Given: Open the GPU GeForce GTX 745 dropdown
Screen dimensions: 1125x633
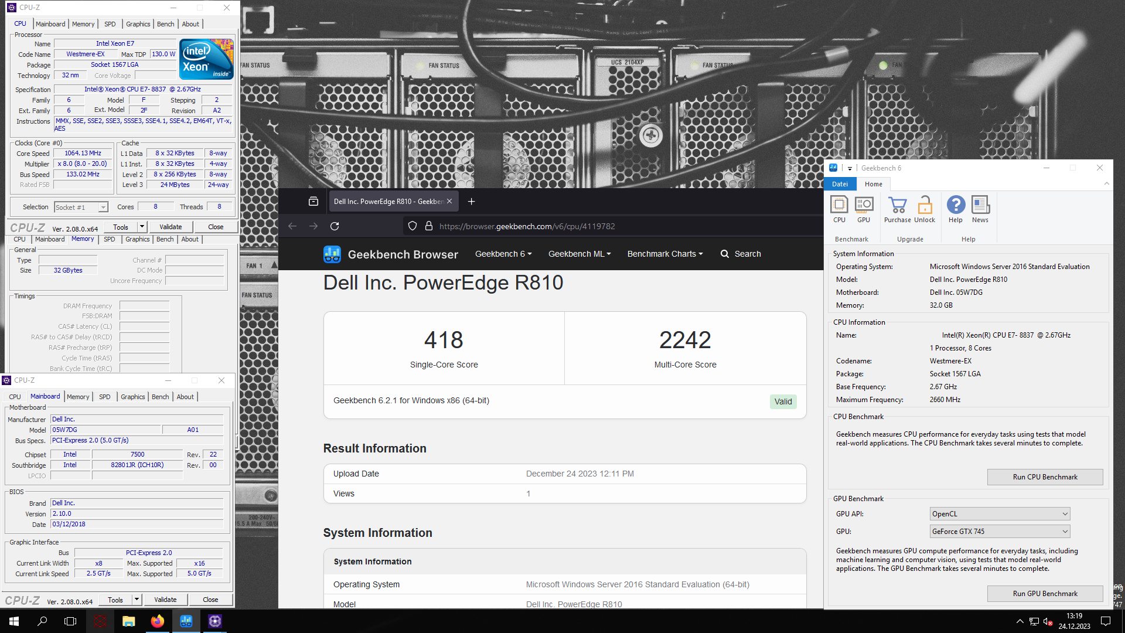Looking at the screenshot, I should [x=1000, y=532].
